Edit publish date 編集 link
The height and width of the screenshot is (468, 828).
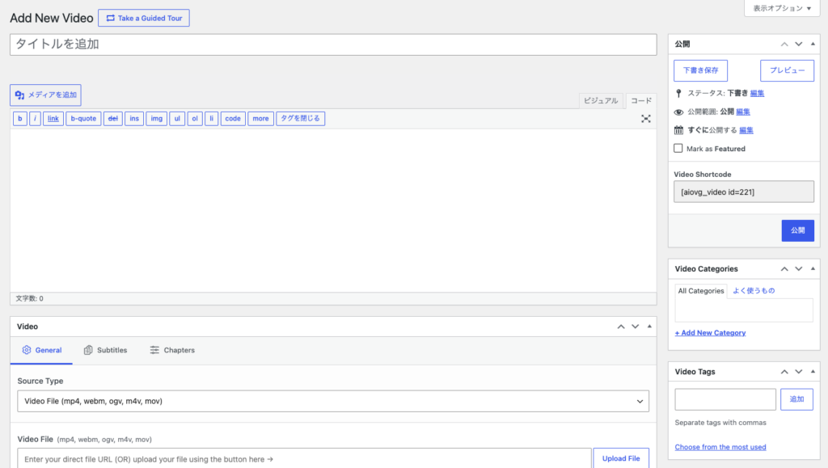746,130
